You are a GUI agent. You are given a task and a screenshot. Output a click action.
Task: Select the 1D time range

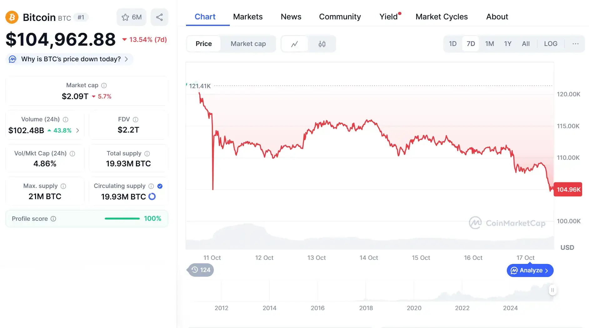click(453, 44)
